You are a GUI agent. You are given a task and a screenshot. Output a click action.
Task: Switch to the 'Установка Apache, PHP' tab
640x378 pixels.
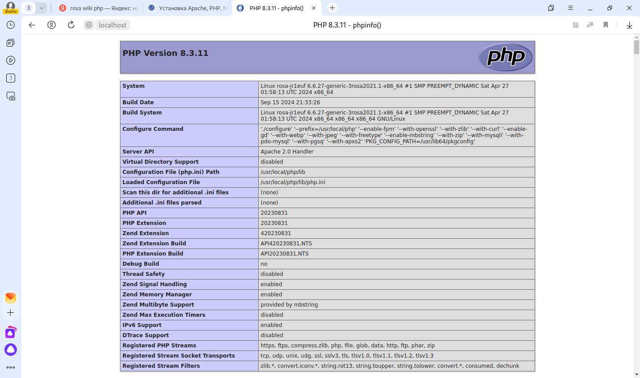pos(188,8)
